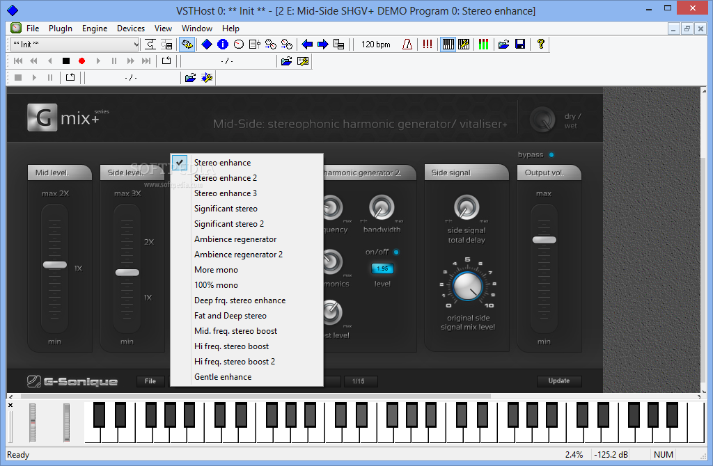Click open folder icon in player toolbar
713x466 pixels.
tap(286, 61)
